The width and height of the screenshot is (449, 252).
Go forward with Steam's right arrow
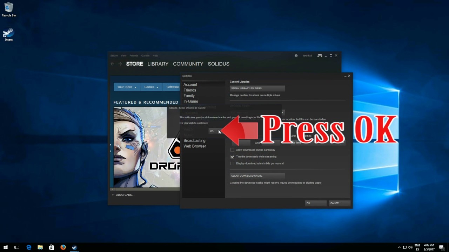click(x=120, y=64)
